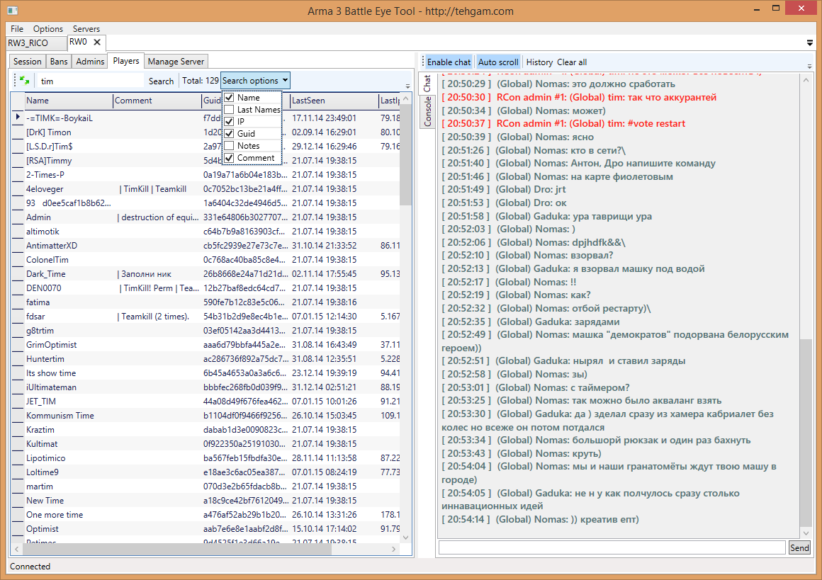Viewport: 822px width, 580px height.
Task: Click the app icon in title bar
Action: pos(13,10)
